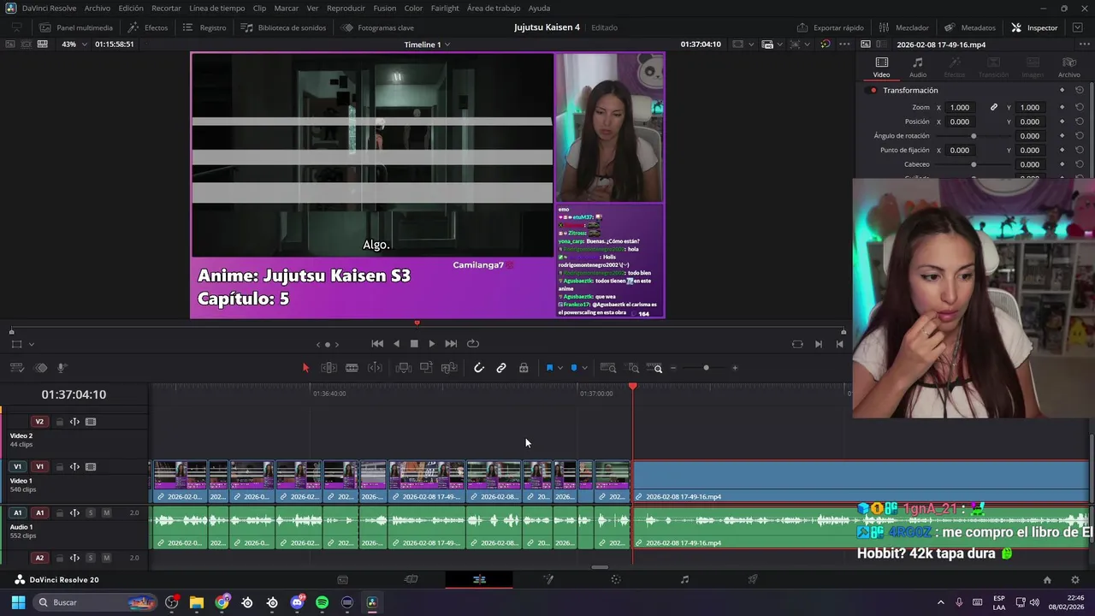Add a blue Flag to clip
This screenshot has width=1095, height=616.
coord(549,368)
